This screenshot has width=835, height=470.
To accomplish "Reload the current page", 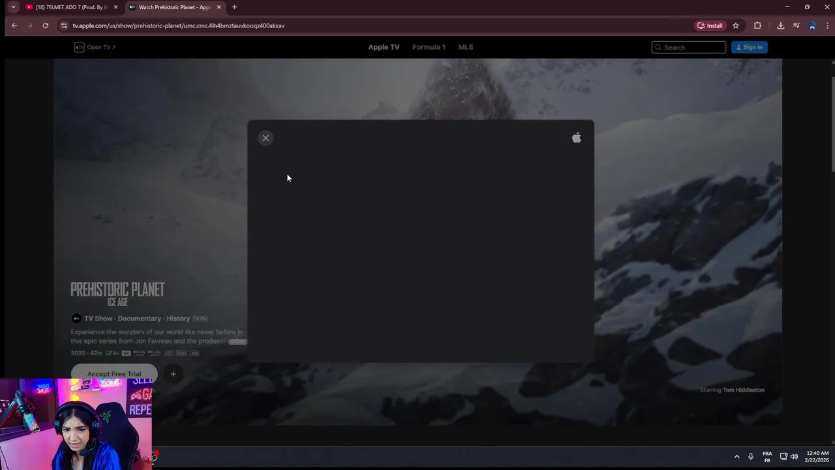I will coord(46,25).
